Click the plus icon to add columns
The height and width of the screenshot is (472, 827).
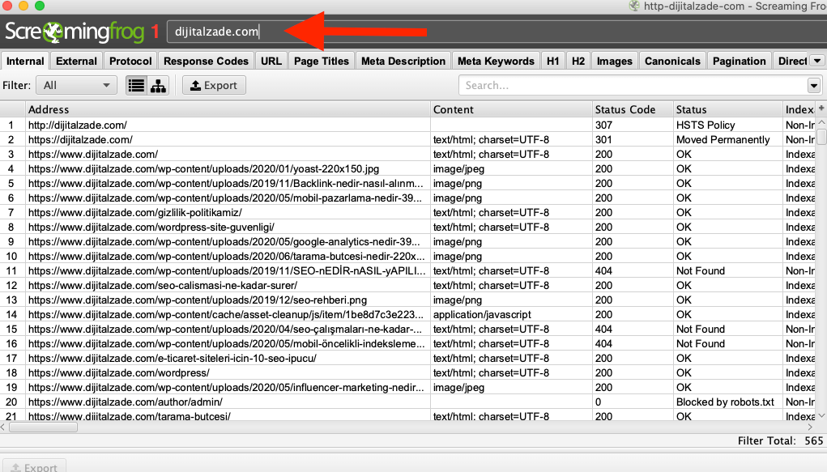pos(821,108)
